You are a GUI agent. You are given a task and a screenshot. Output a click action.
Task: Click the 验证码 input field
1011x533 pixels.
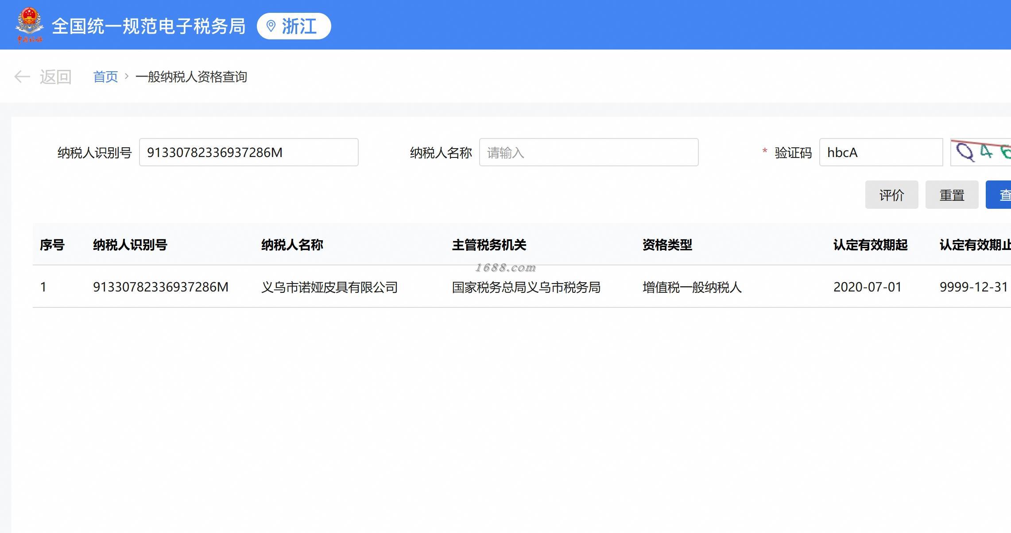[880, 153]
